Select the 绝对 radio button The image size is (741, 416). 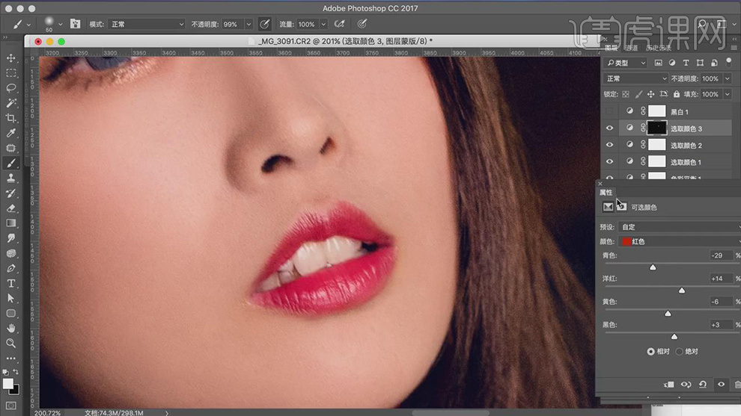680,351
